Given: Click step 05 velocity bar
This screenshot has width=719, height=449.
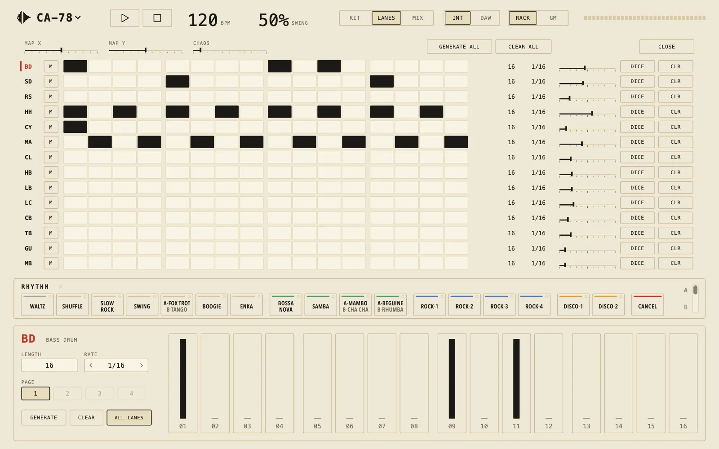Looking at the screenshot, I should coord(317,383).
